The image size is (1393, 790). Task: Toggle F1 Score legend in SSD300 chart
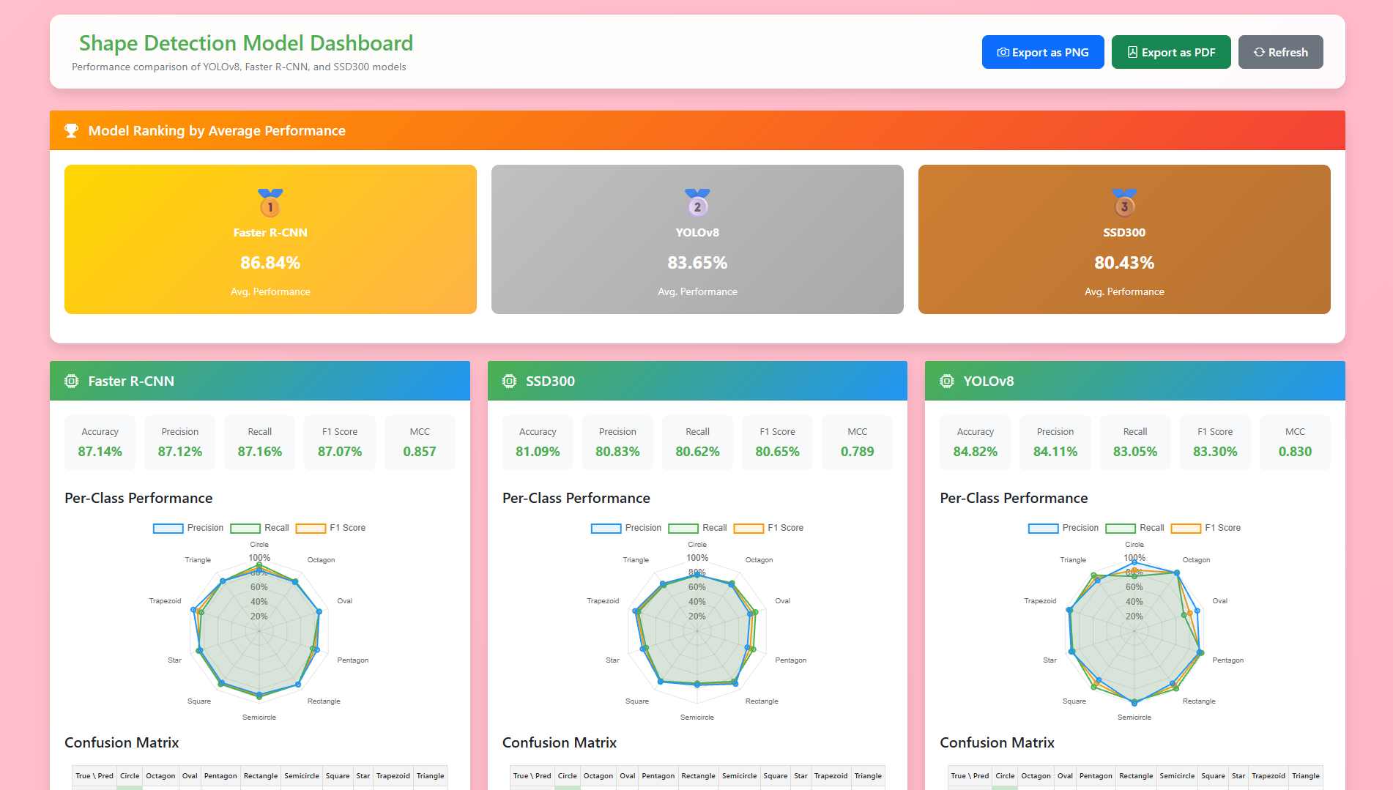coord(768,528)
